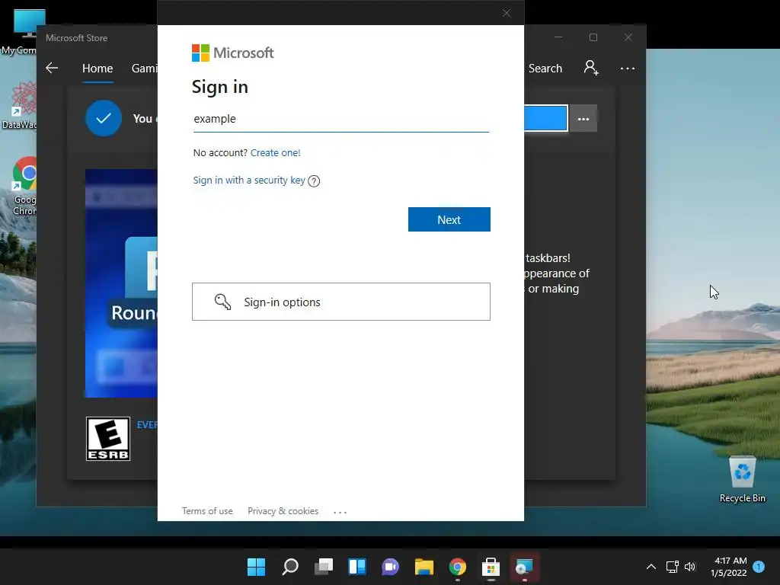Click the add-account person icon in the Store

coord(591,68)
